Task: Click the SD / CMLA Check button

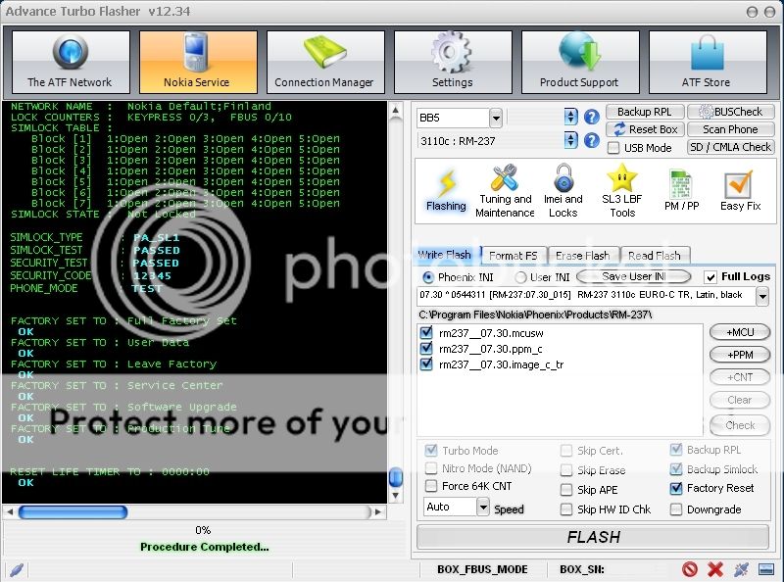Action: [731, 147]
